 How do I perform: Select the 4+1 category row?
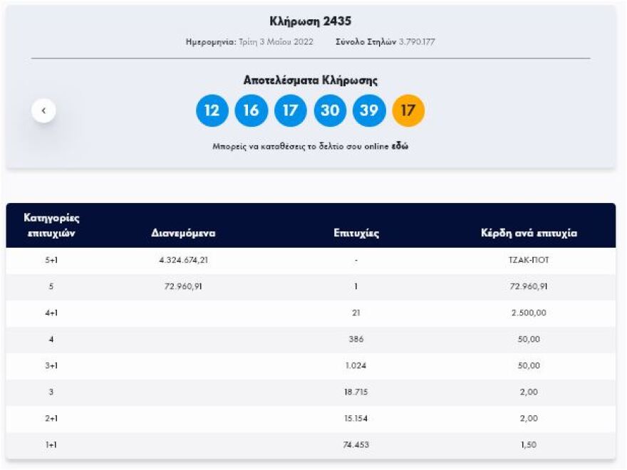[x=313, y=311]
